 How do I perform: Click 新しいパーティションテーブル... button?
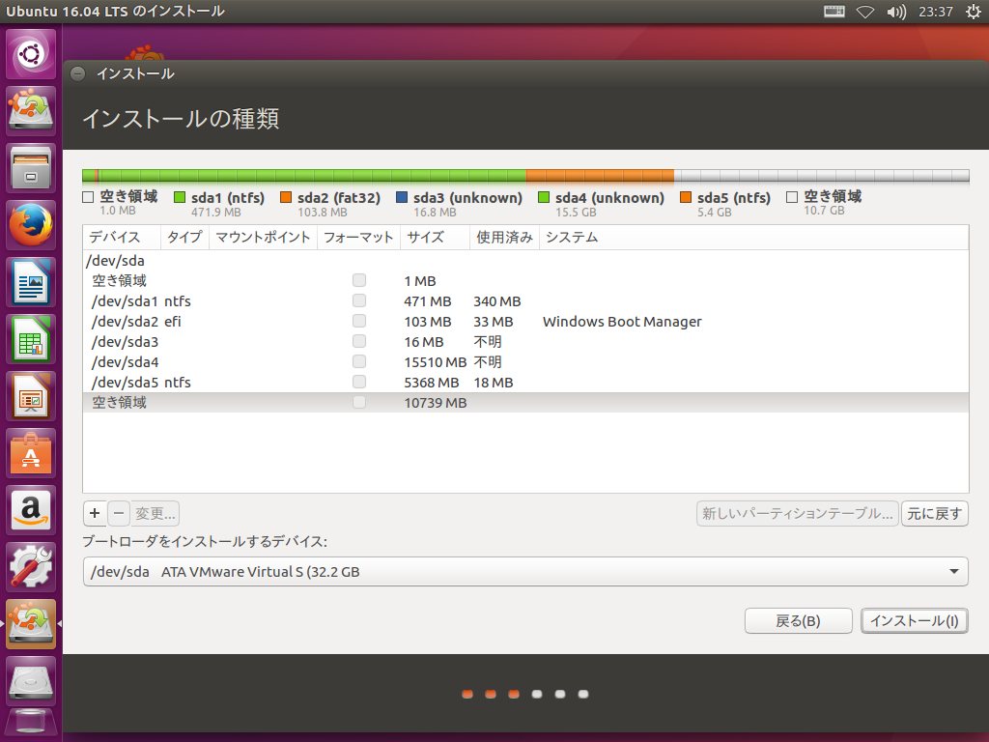(798, 514)
